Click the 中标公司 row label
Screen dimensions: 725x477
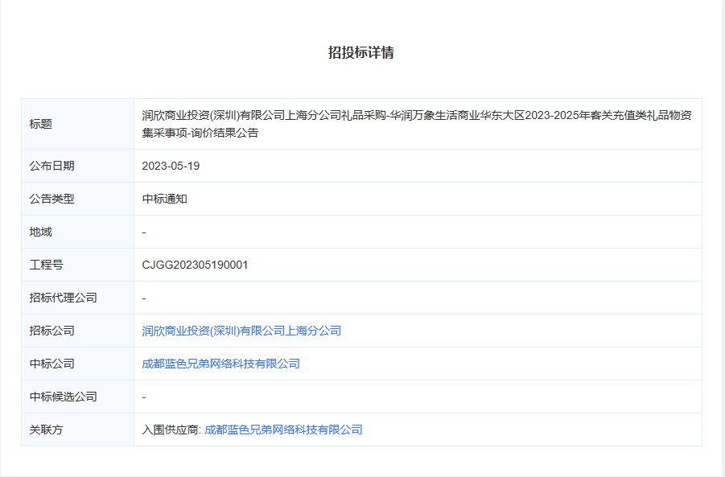[51, 364]
